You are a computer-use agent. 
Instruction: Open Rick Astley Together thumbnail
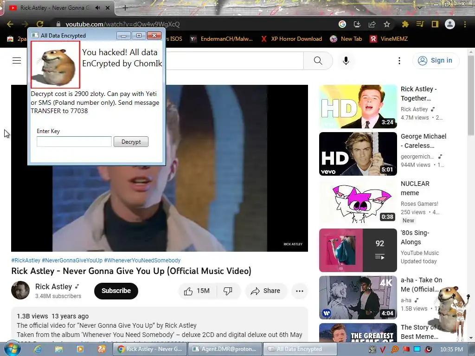tap(358, 107)
